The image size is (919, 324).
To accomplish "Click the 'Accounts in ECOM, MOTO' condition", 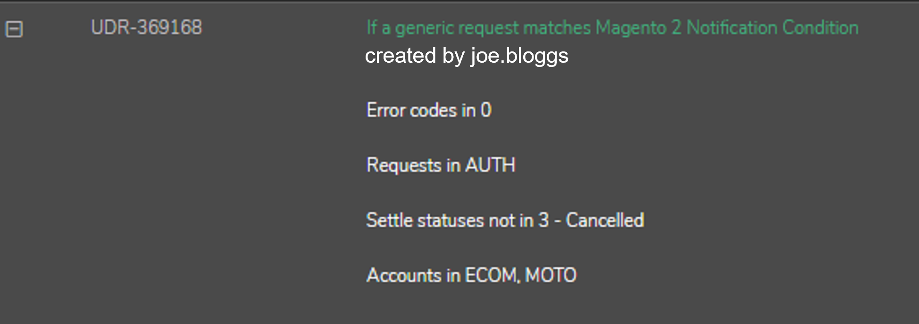I will click(471, 275).
